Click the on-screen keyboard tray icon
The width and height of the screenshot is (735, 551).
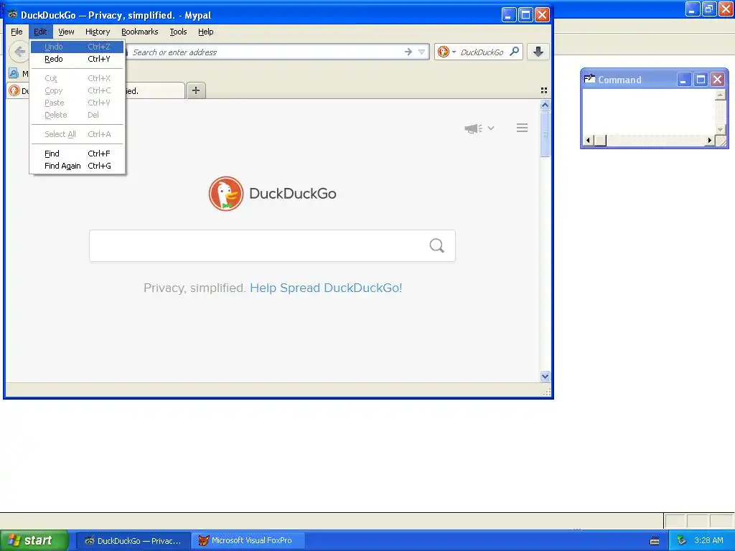tap(655, 541)
